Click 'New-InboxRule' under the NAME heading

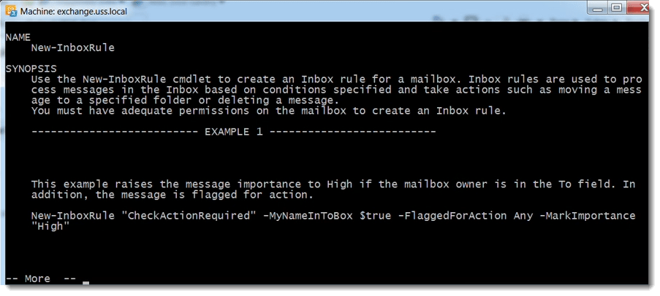(x=73, y=48)
